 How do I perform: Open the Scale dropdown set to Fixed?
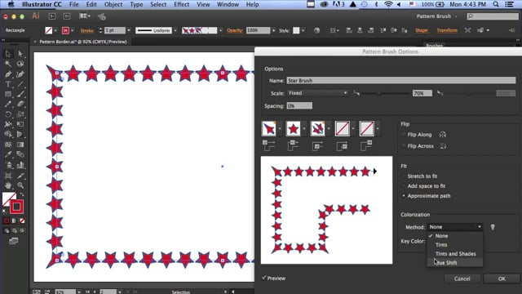pyautogui.click(x=317, y=93)
